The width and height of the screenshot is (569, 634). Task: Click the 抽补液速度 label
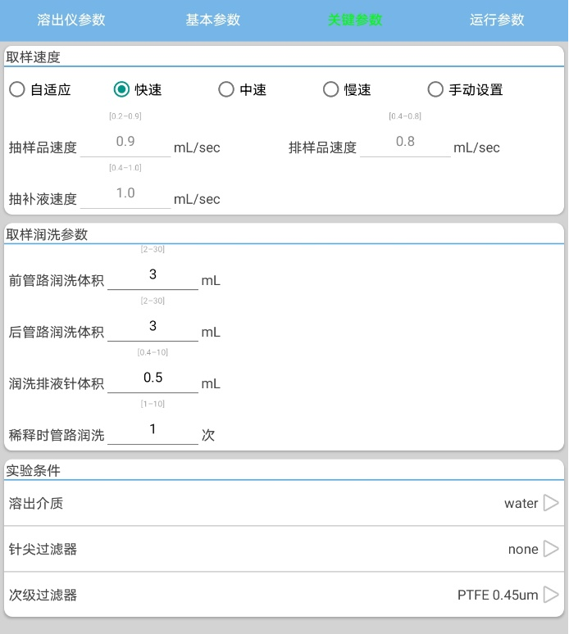tap(43, 199)
